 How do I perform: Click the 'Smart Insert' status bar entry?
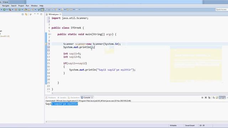click(190, 126)
